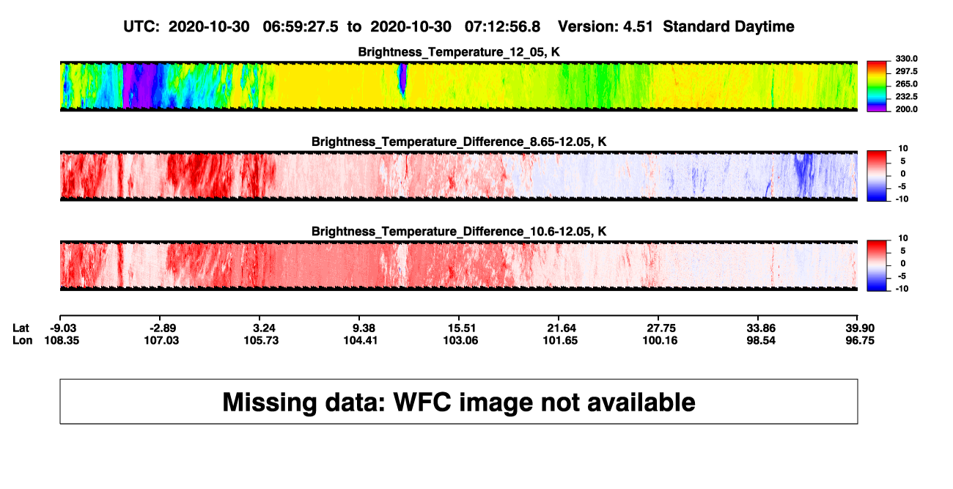
Task: Click longitude tick value 107.03
Action: (x=163, y=340)
